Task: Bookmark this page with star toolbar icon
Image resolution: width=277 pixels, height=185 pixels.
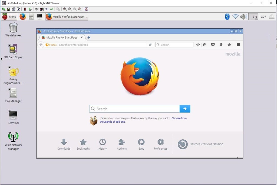Action: pos(198,45)
